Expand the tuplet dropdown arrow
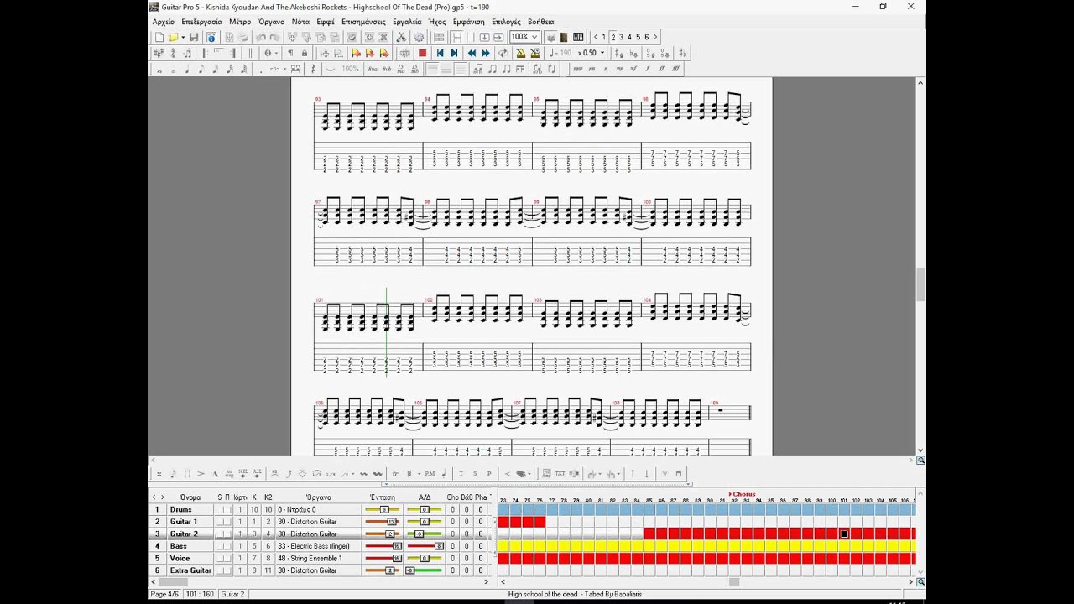Viewport: 1074px width, 604px height. tap(284, 69)
